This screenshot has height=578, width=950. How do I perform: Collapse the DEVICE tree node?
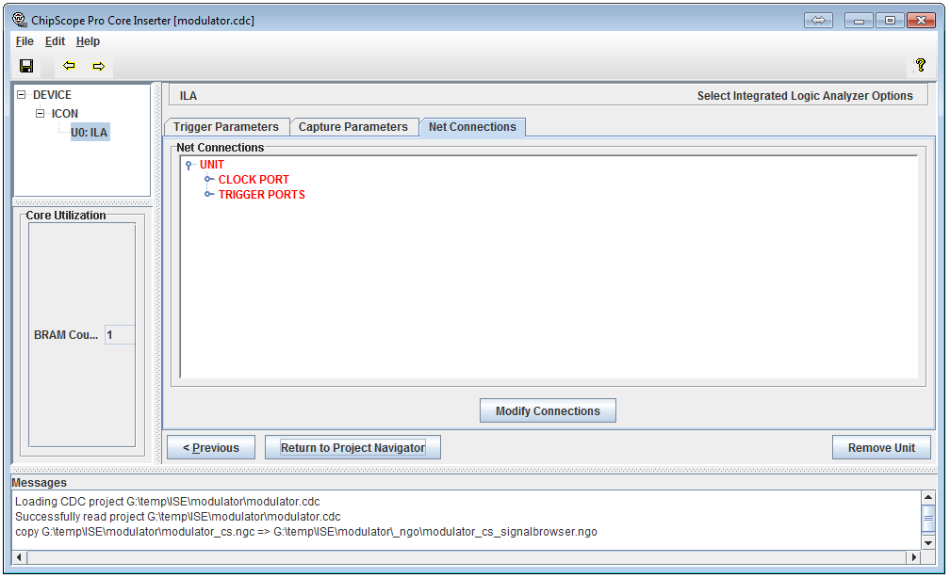click(x=21, y=95)
